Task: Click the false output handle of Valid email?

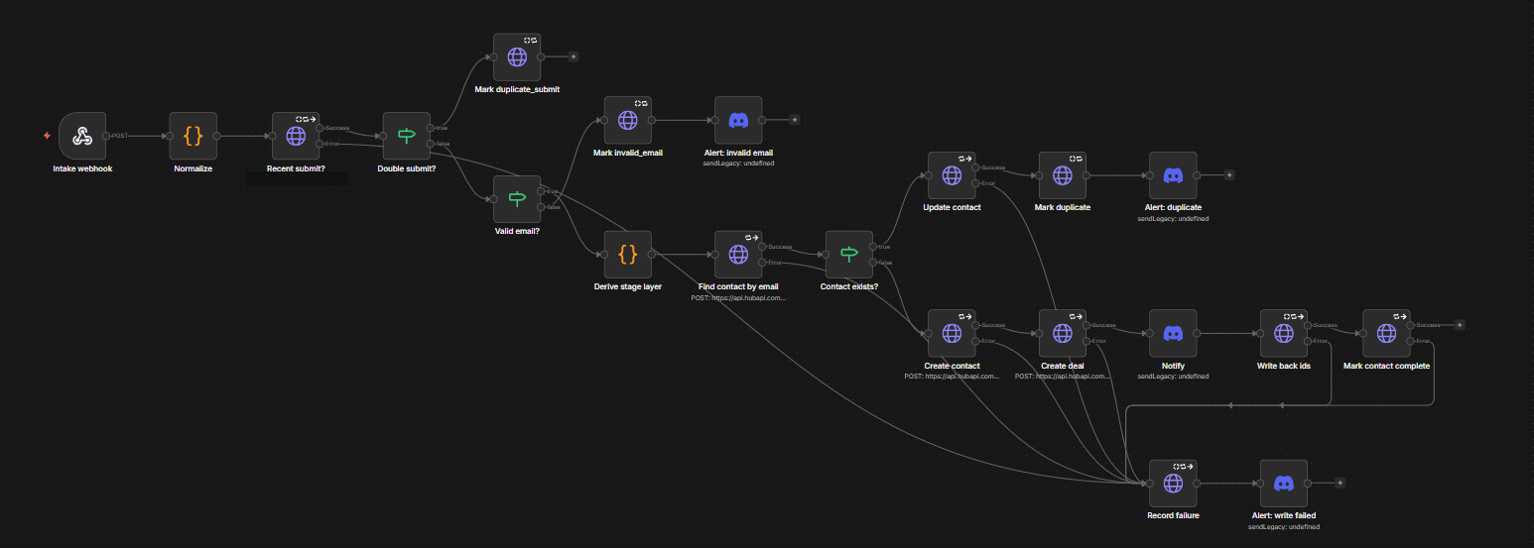Action: click(542, 207)
